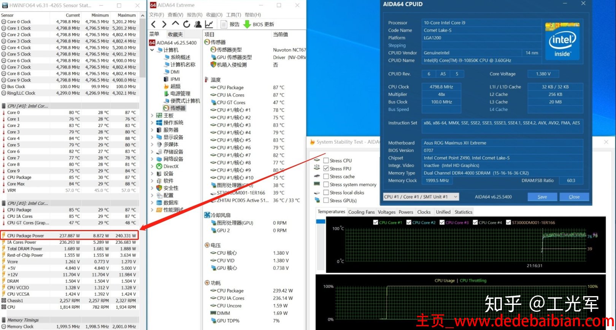Open the 文件(F) menu
616x330 pixels.
coord(156,15)
